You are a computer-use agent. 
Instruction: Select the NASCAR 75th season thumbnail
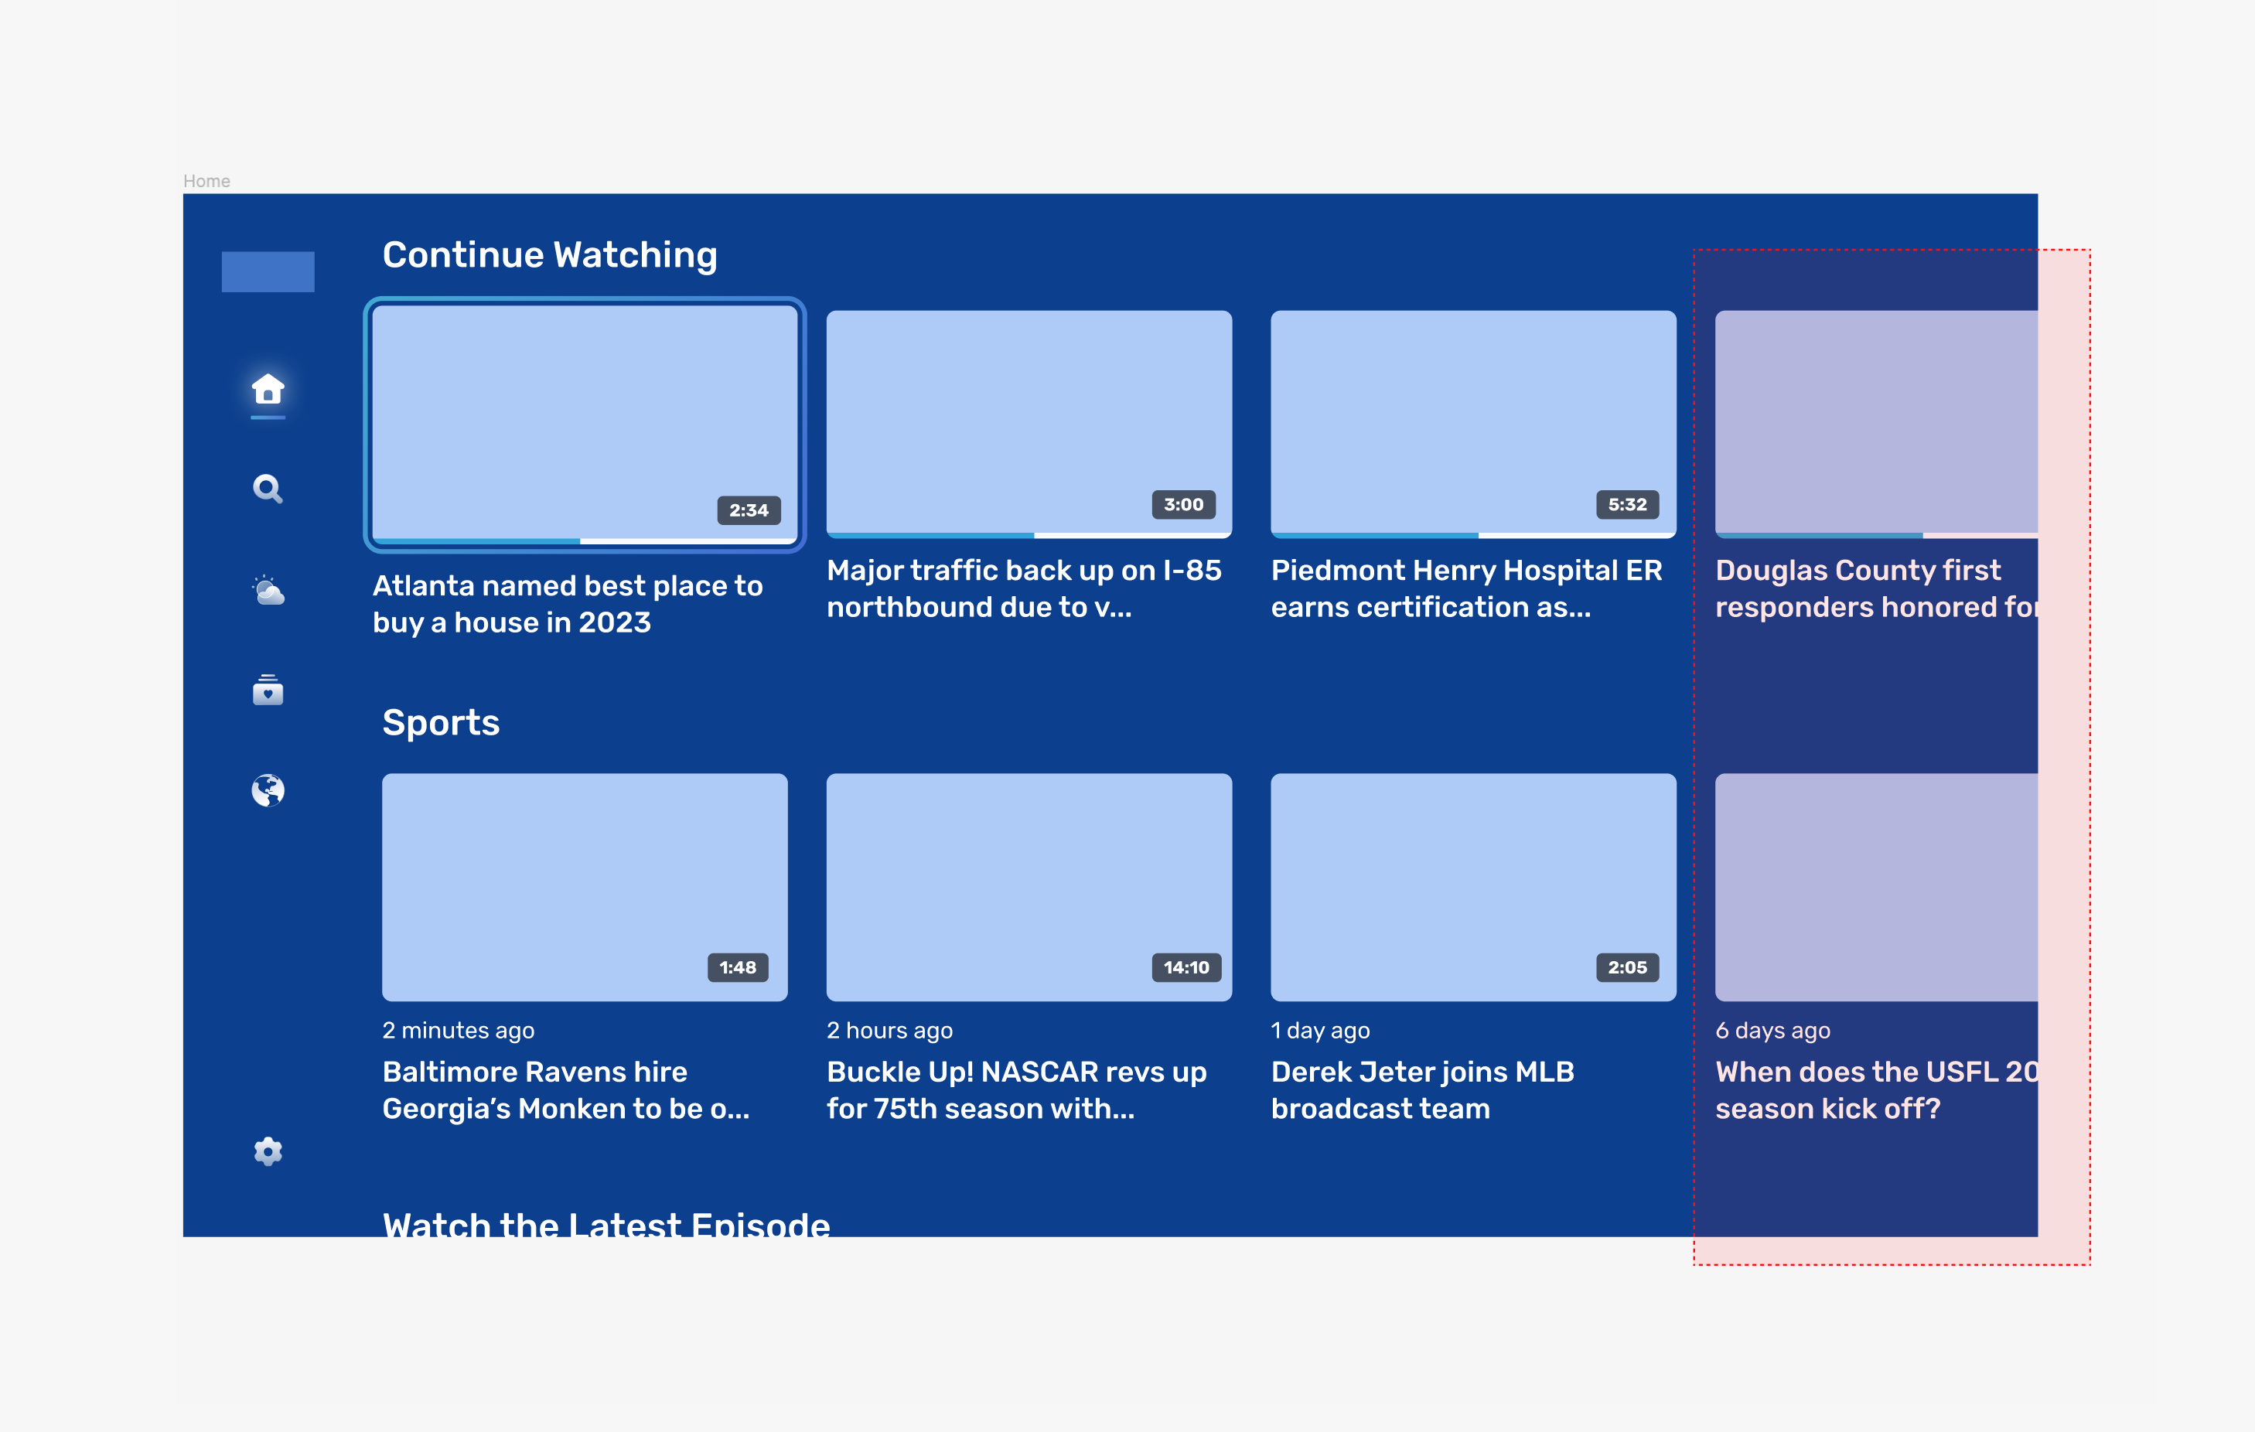pyautogui.click(x=1029, y=887)
